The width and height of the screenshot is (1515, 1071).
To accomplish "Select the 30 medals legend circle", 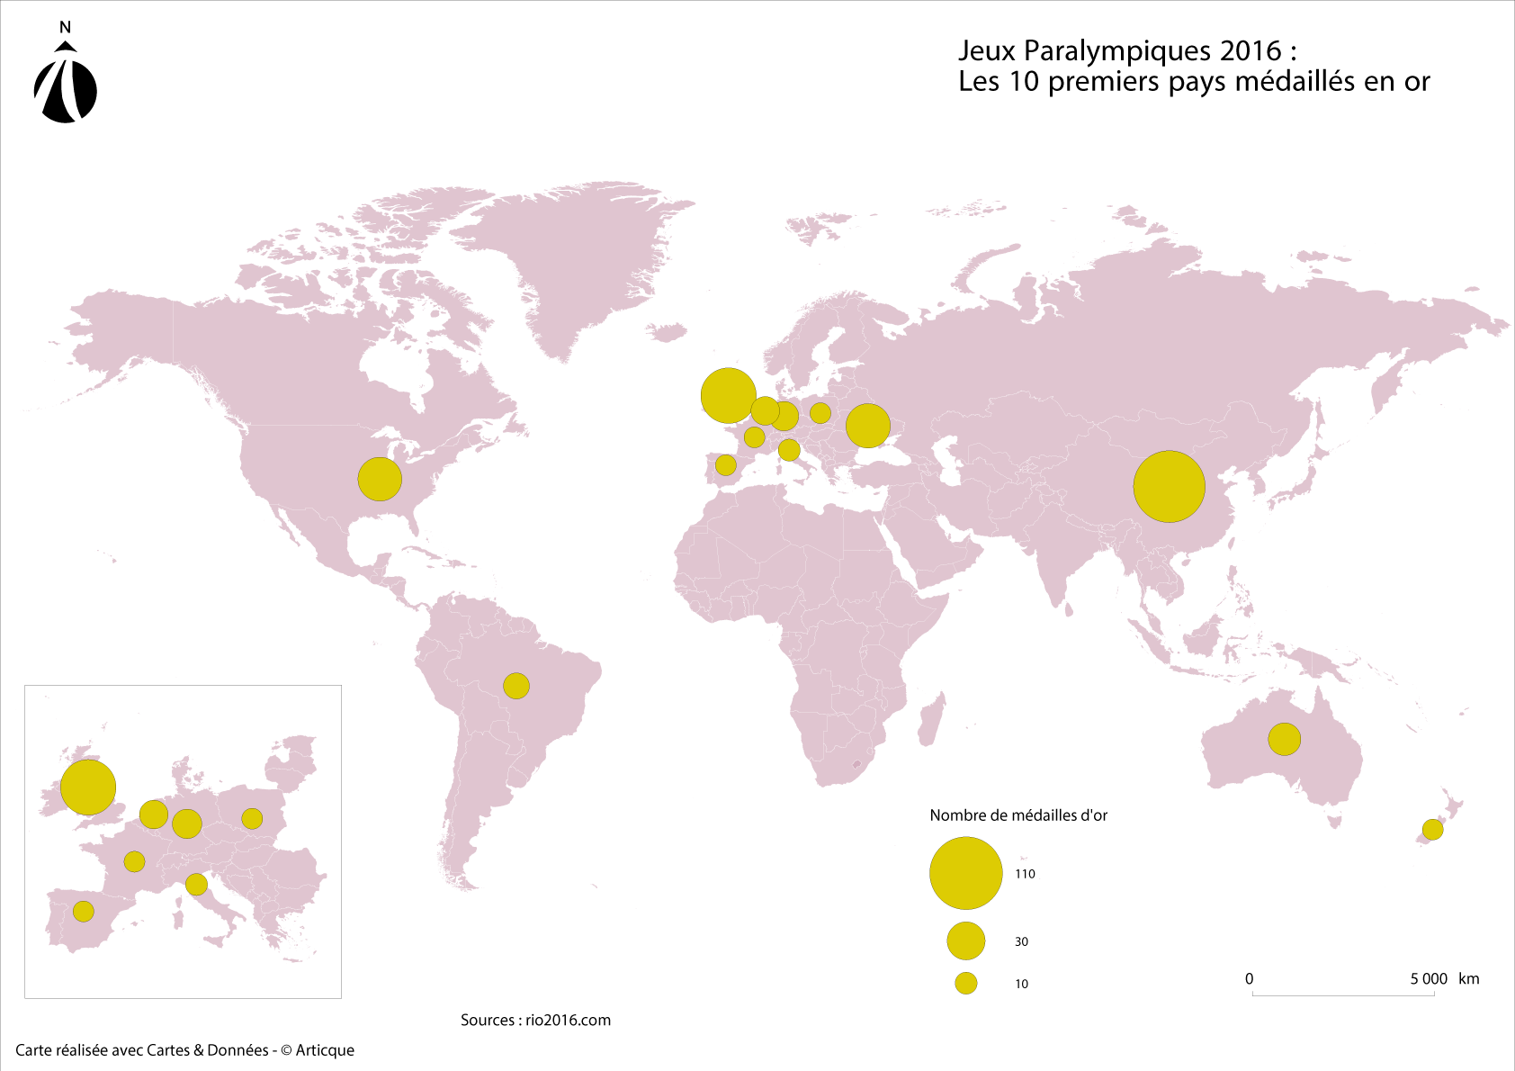I will [965, 940].
